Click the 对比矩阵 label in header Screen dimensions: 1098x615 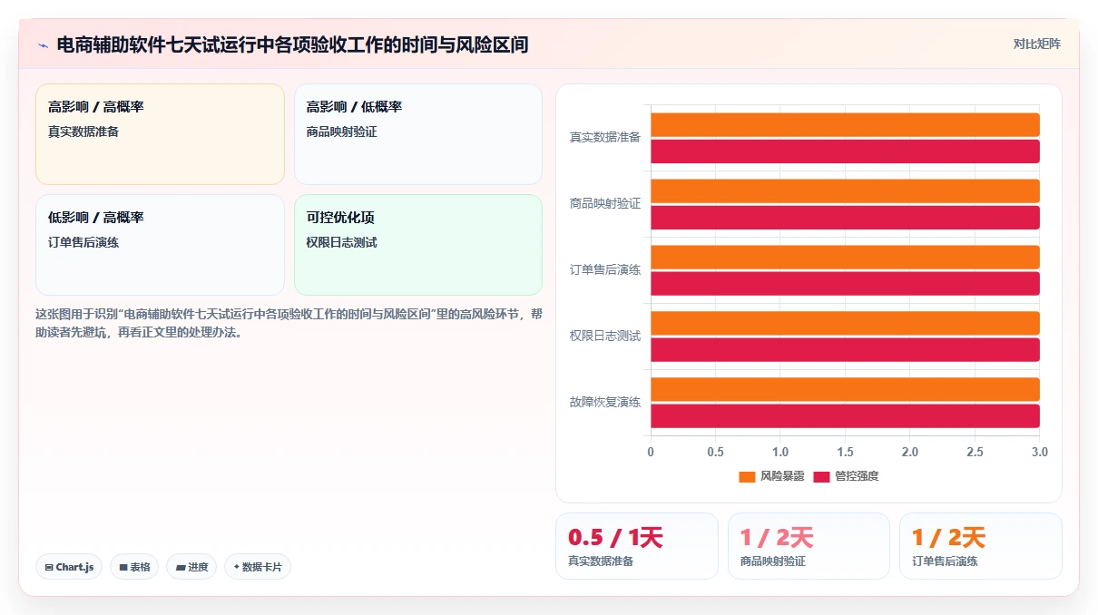click(1036, 44)
